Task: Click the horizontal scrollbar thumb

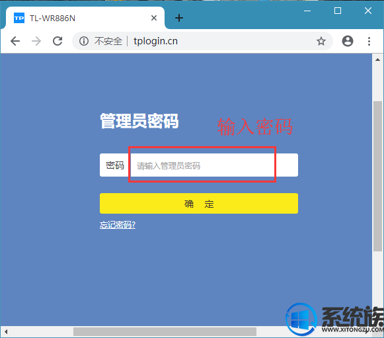Action: click(165, 332)
